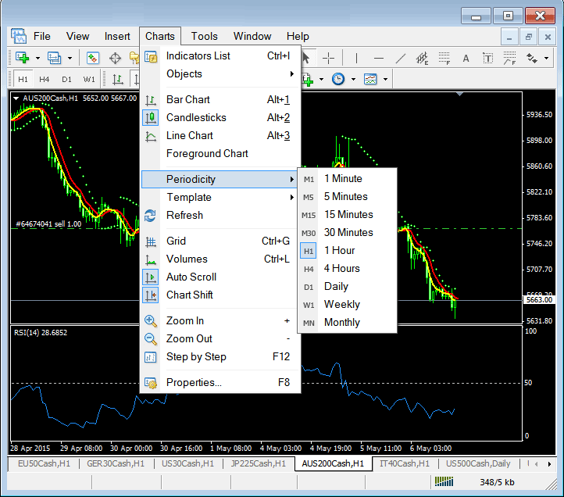Open the Tools menu in menu bar
This screenshot has width=564, height=497.
click(205, 36)
